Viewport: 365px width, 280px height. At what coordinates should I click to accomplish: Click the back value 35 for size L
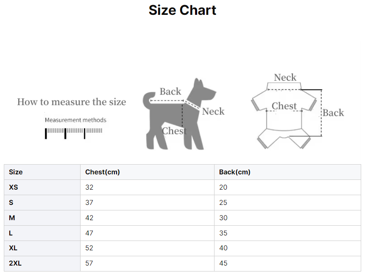tap(223, 233)
